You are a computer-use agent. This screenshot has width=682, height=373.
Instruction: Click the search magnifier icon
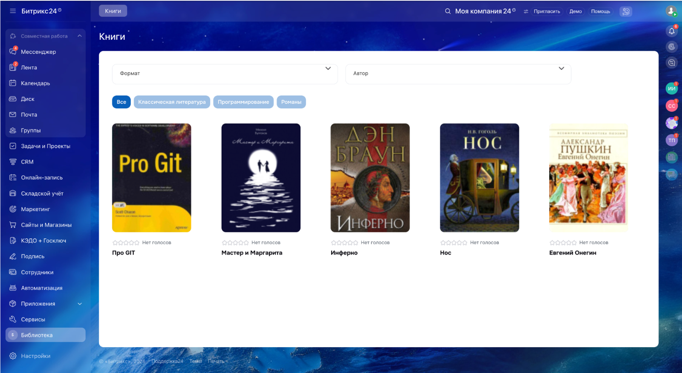pyautogui.click(x=448, y=11)
